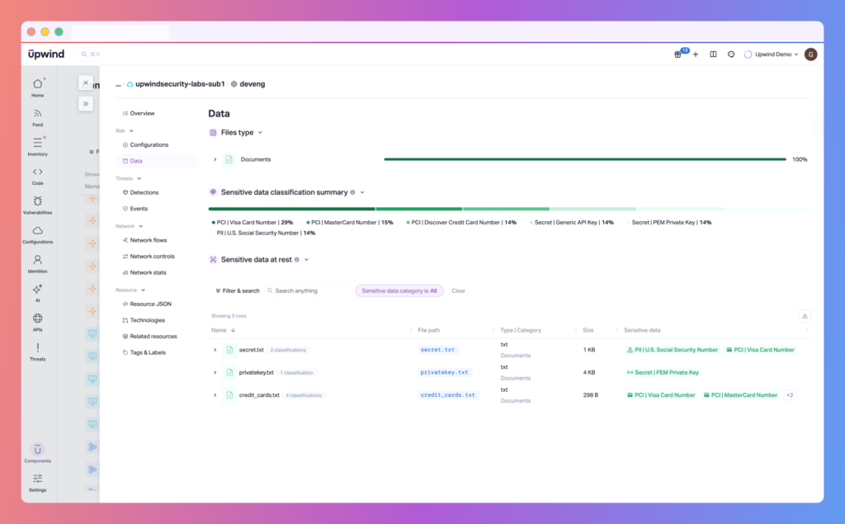The image size is (845, 524).
Task: Click the Documents 100% progress bar
Action: (x=584, y=159)
